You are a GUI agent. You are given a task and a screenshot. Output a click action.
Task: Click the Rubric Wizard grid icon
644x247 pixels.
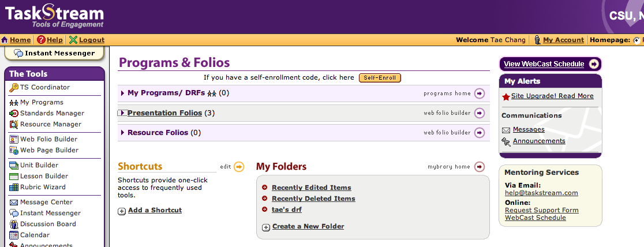point(13,187)
